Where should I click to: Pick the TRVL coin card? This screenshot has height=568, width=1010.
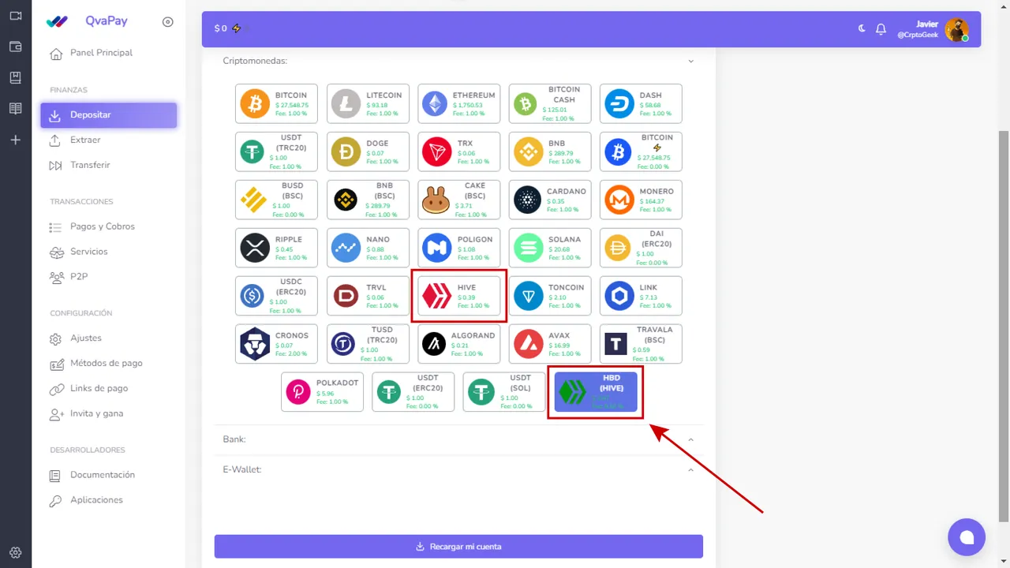(368, 296)
